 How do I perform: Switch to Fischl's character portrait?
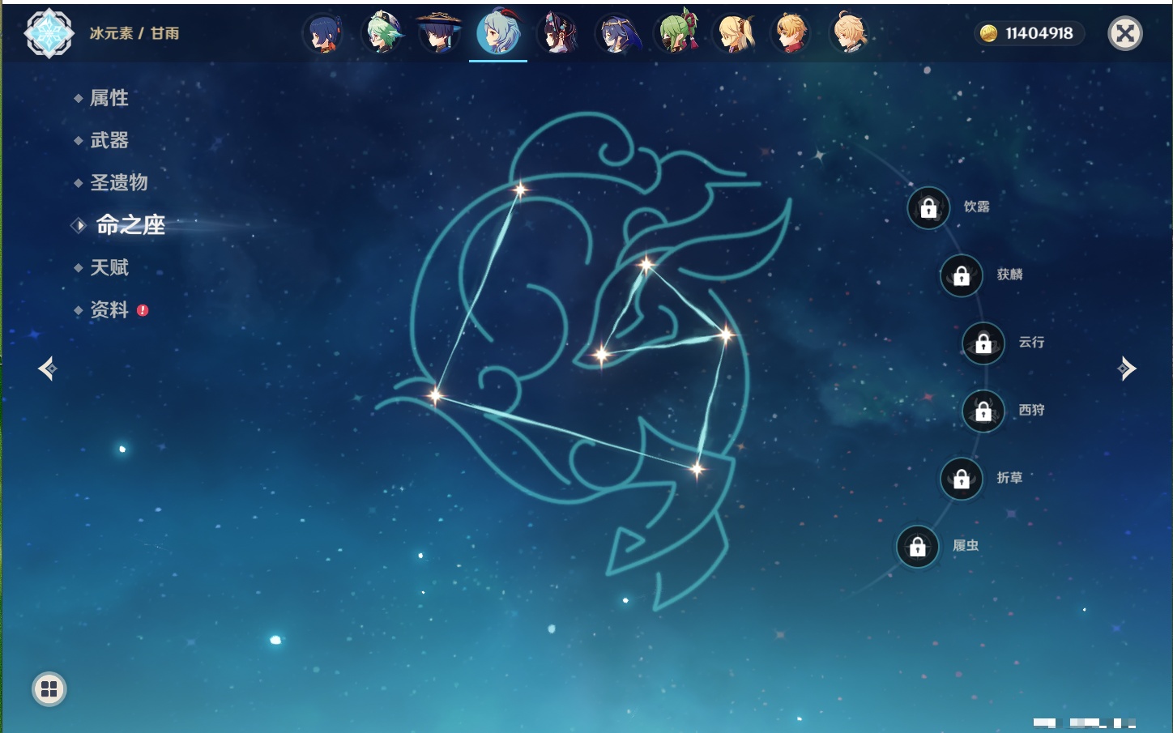(x=735, y=34)
